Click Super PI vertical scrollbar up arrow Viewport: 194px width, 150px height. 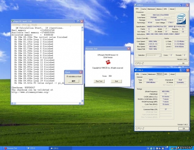coord(82,27)
